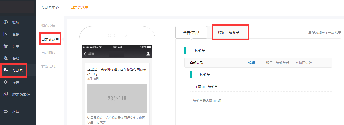
Task: Click the 236×118 placeholder image in preview
Action: pos(117,98)
